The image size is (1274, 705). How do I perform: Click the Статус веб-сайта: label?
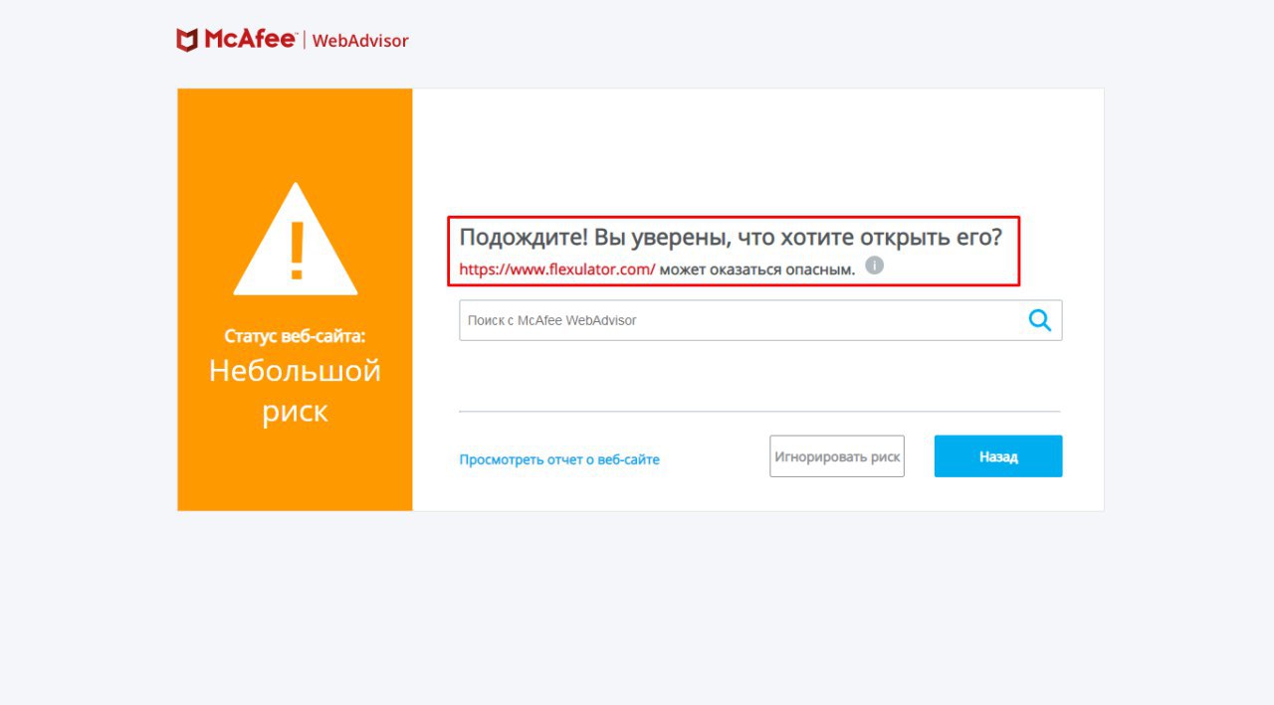(x=295, y=336)
